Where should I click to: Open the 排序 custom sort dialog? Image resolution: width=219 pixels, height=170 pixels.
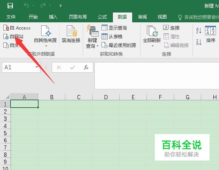pyautogui.click(x=211, y=34)
